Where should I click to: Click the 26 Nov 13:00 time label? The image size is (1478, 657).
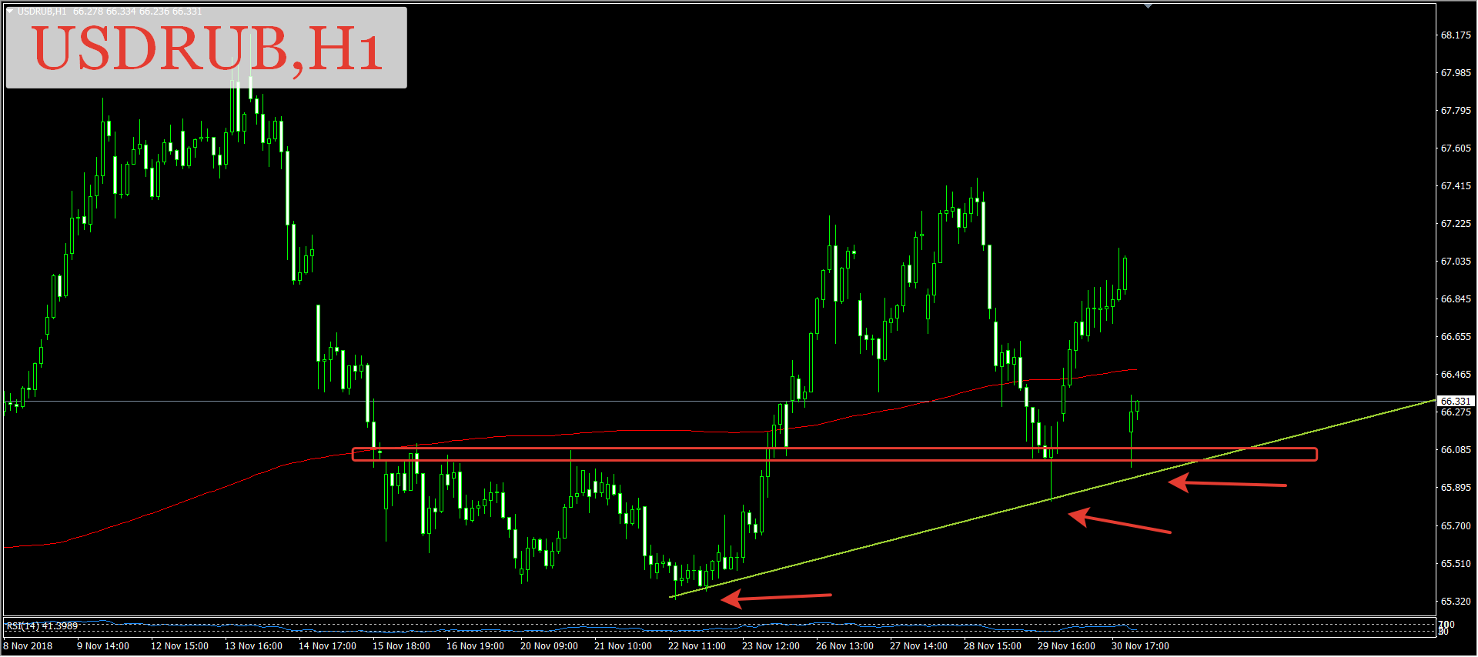pos(844,646)
